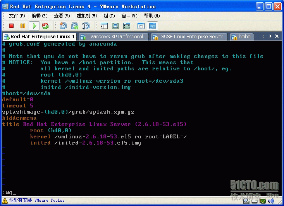Maximize the VMware Workstation window
The width and height of the screenshot is (284, 206).
click(x=269, y=7)
